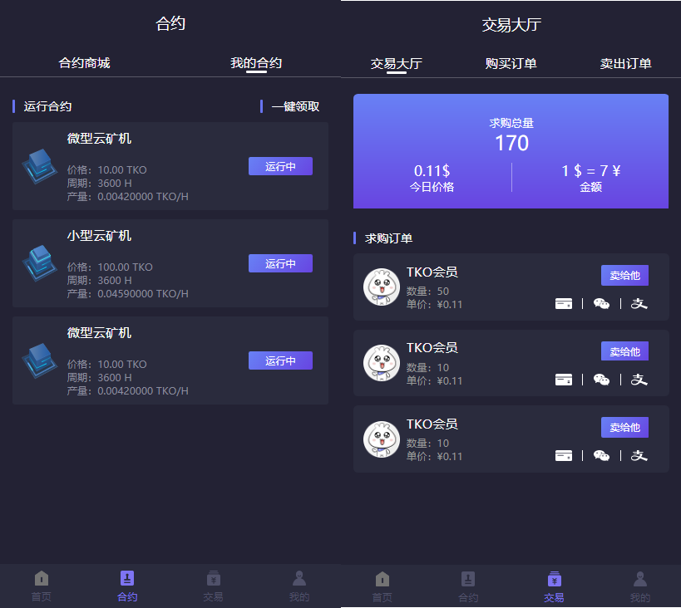Click miner icon of last 微型云矿机

tap(40, 360)
